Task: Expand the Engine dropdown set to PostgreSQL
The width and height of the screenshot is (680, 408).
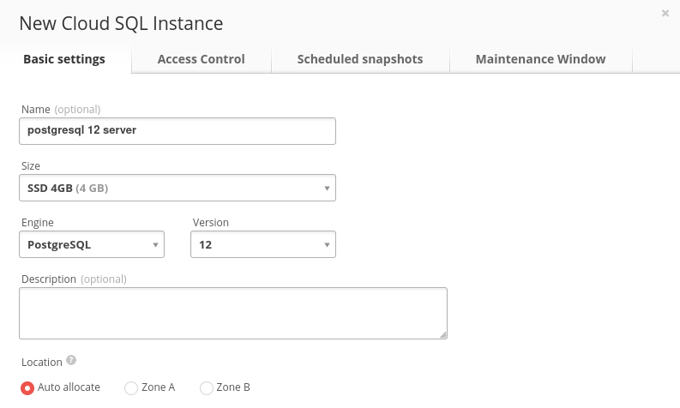Action: click(92, 244)
